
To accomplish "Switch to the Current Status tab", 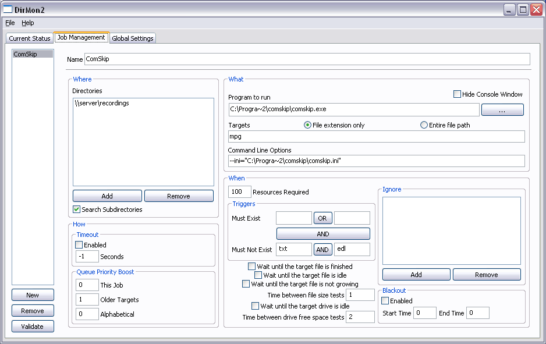I will coord(30,38).
